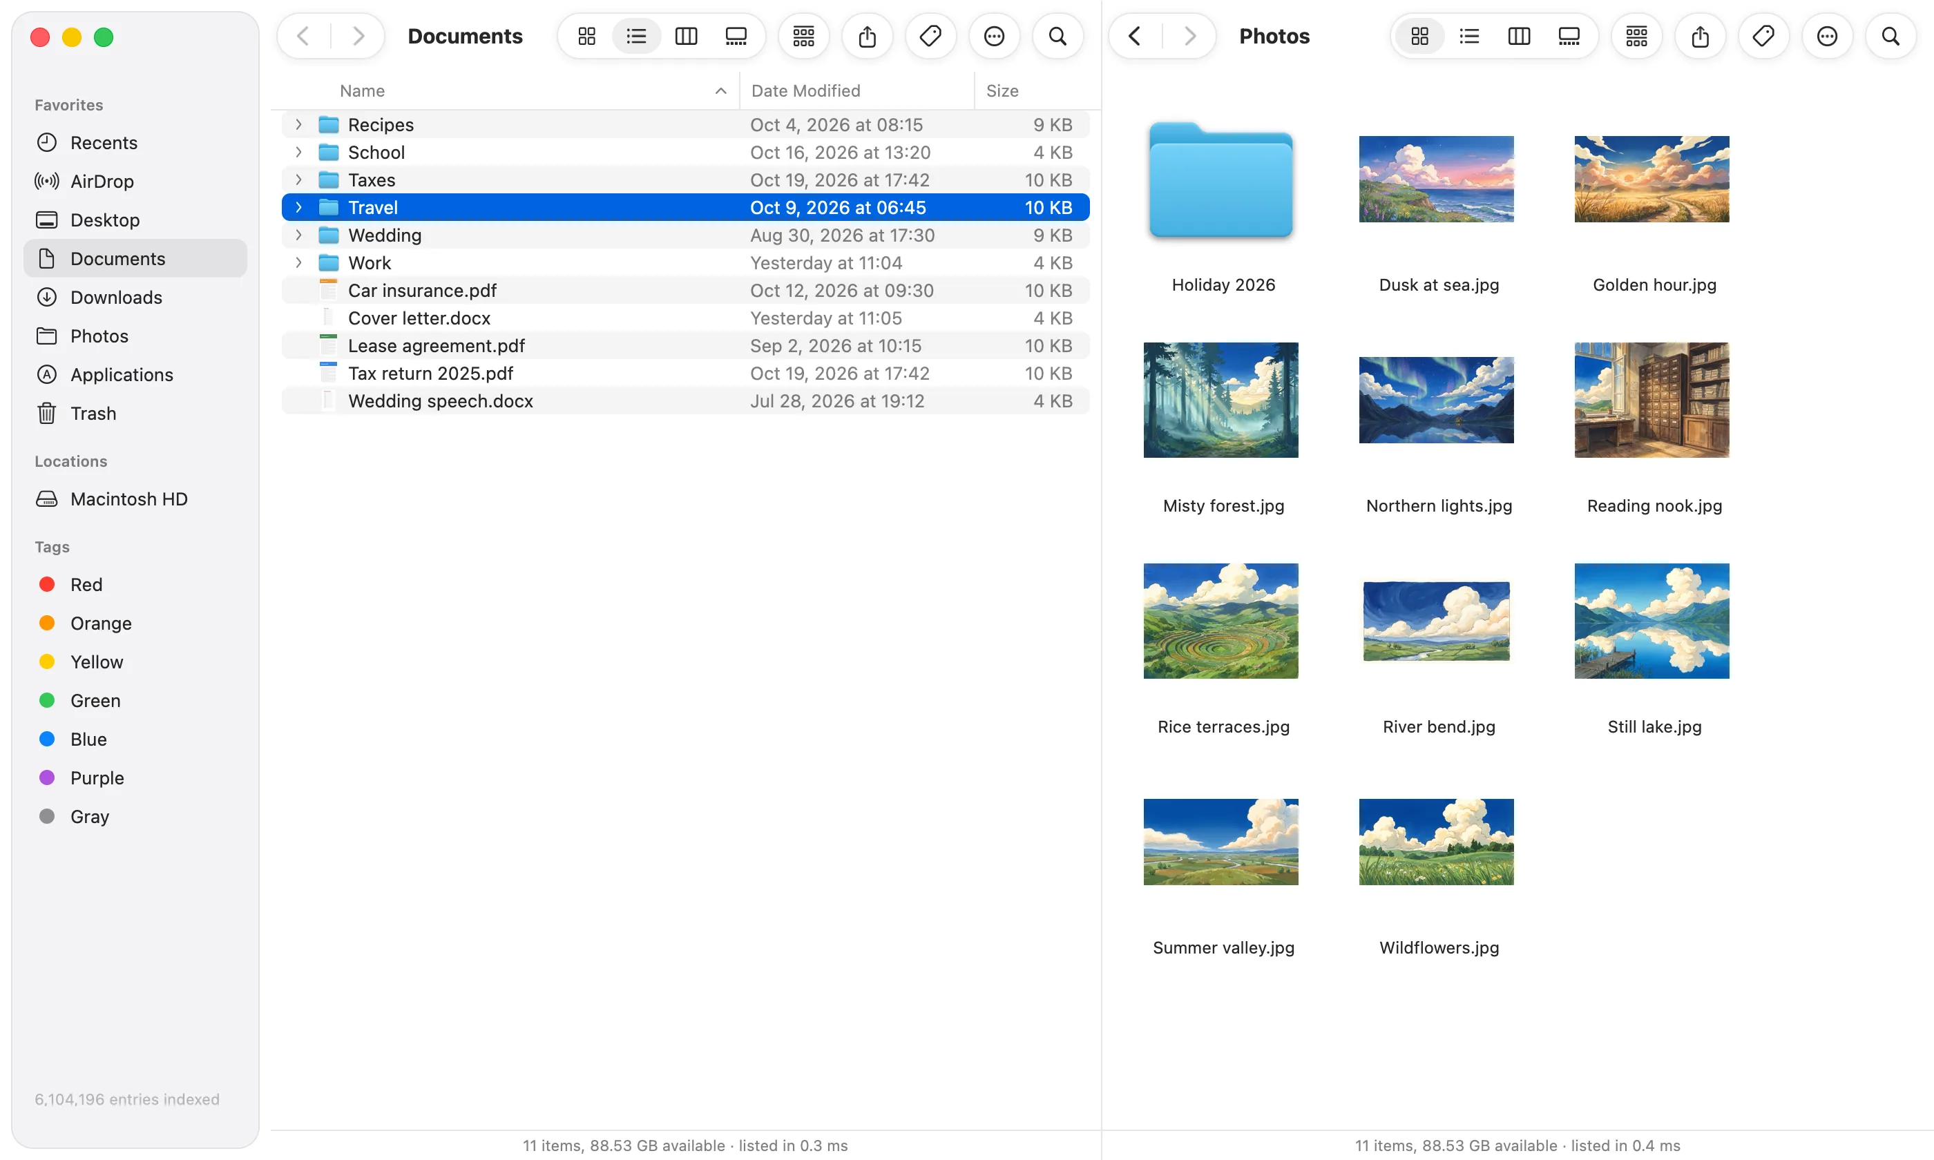Click Search icon in Documents window
This screenshot has height=1160, width=1934.
1057,36
